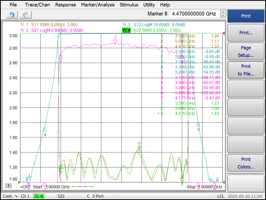Click the undo arrow icon
Viewport: 266px width, 200px height.
pos(12,15)
